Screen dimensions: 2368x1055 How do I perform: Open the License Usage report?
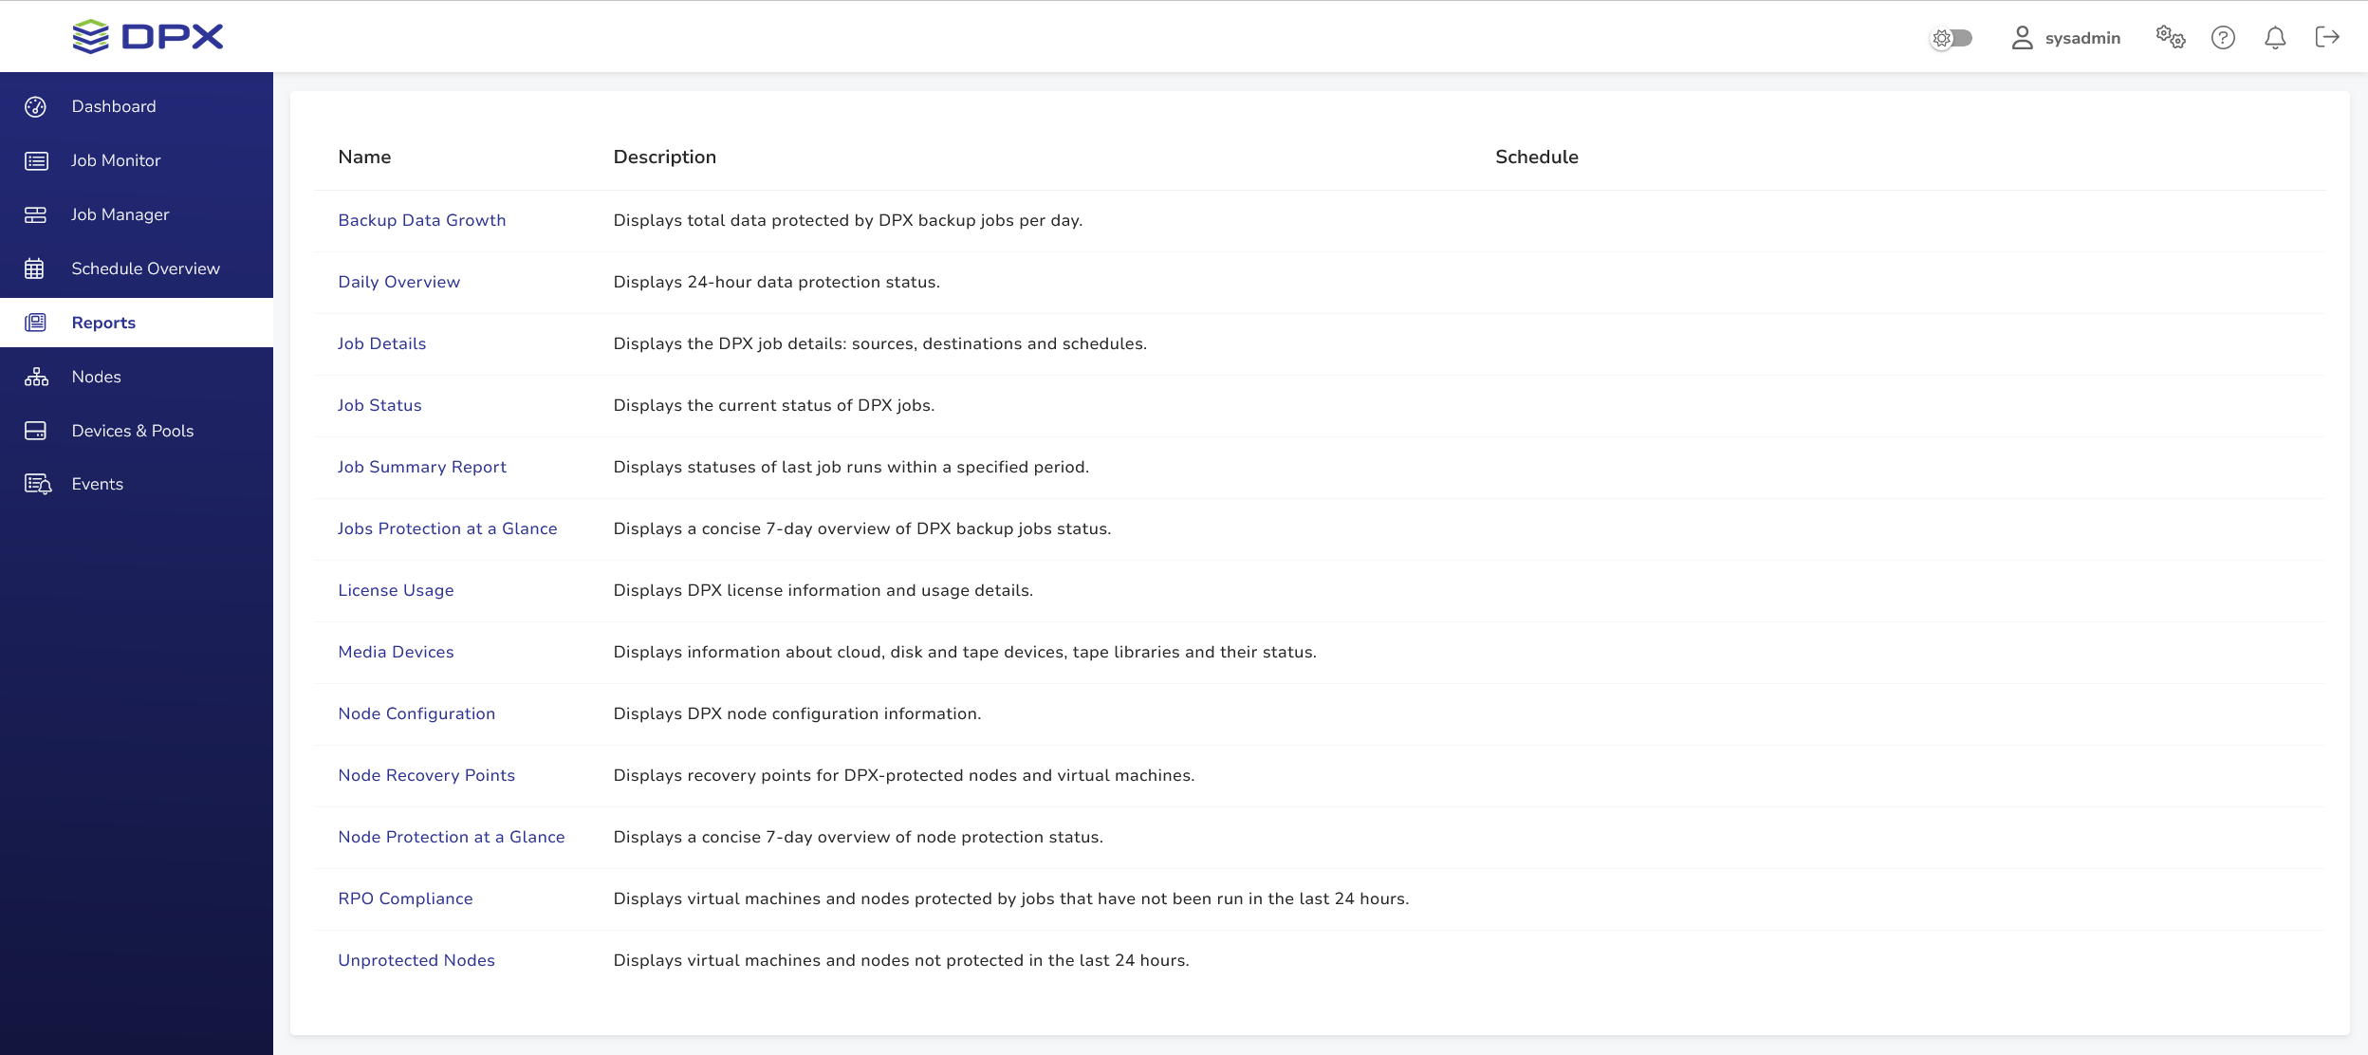coord(396,590)
